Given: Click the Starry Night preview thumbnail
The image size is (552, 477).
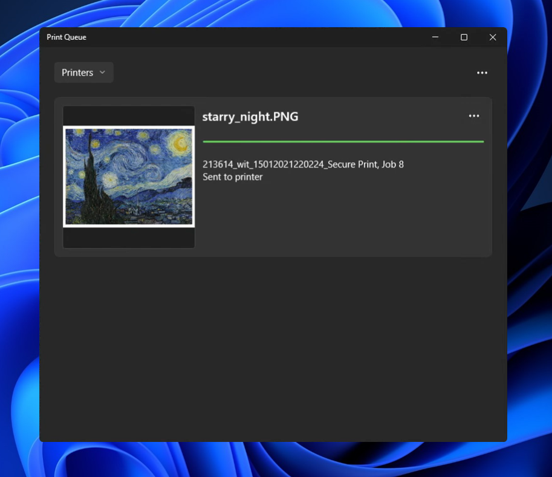Looking at the screenshot, I should click(129, 176).
